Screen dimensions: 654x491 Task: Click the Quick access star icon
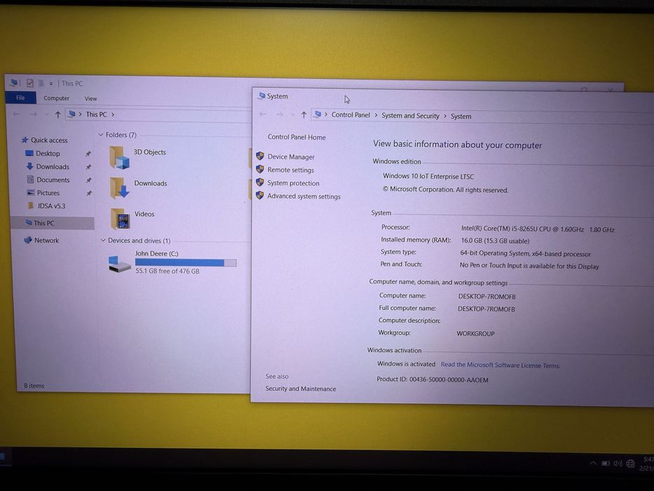click(x=25, y=140)
